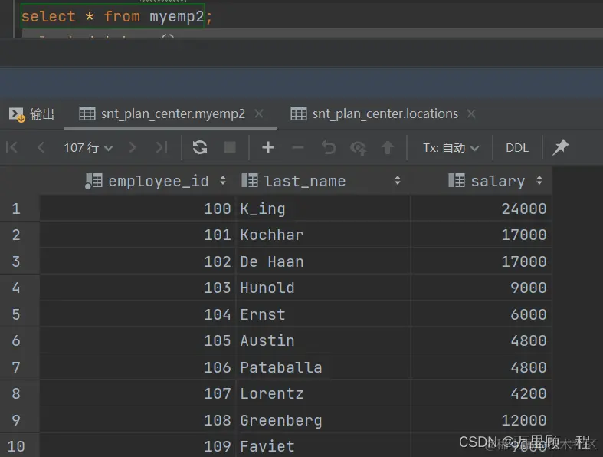603x457 pixels.
Task: Click last_name column icon
Action: 250,180
